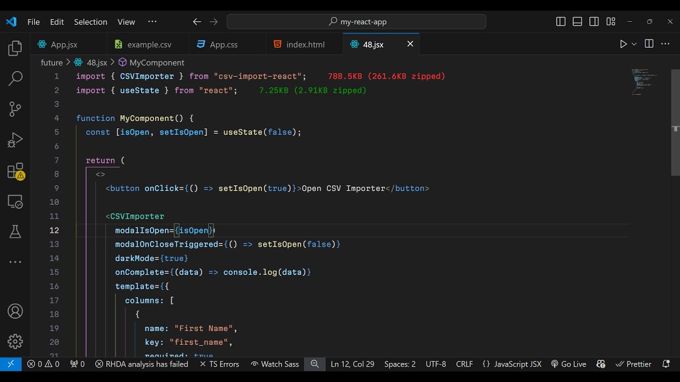Open the Search view in the activity bar
Viewport: 680px width, 382px height.
tap(15, 79)
